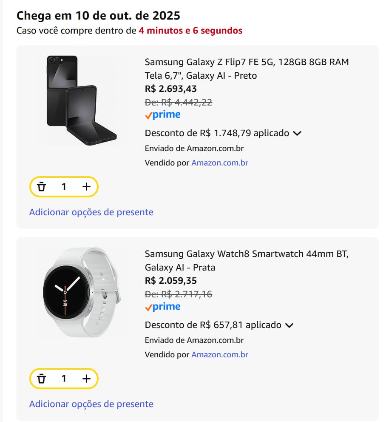The image size is (386, 422).
Task: Delete the Galaxy Z Flip7 using trash icon
Action: (41, 187)
